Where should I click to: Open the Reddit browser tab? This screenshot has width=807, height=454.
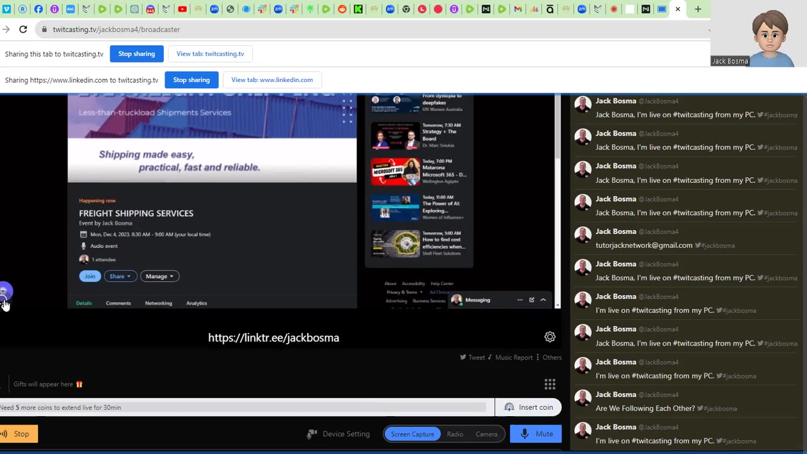coord(342,9)
